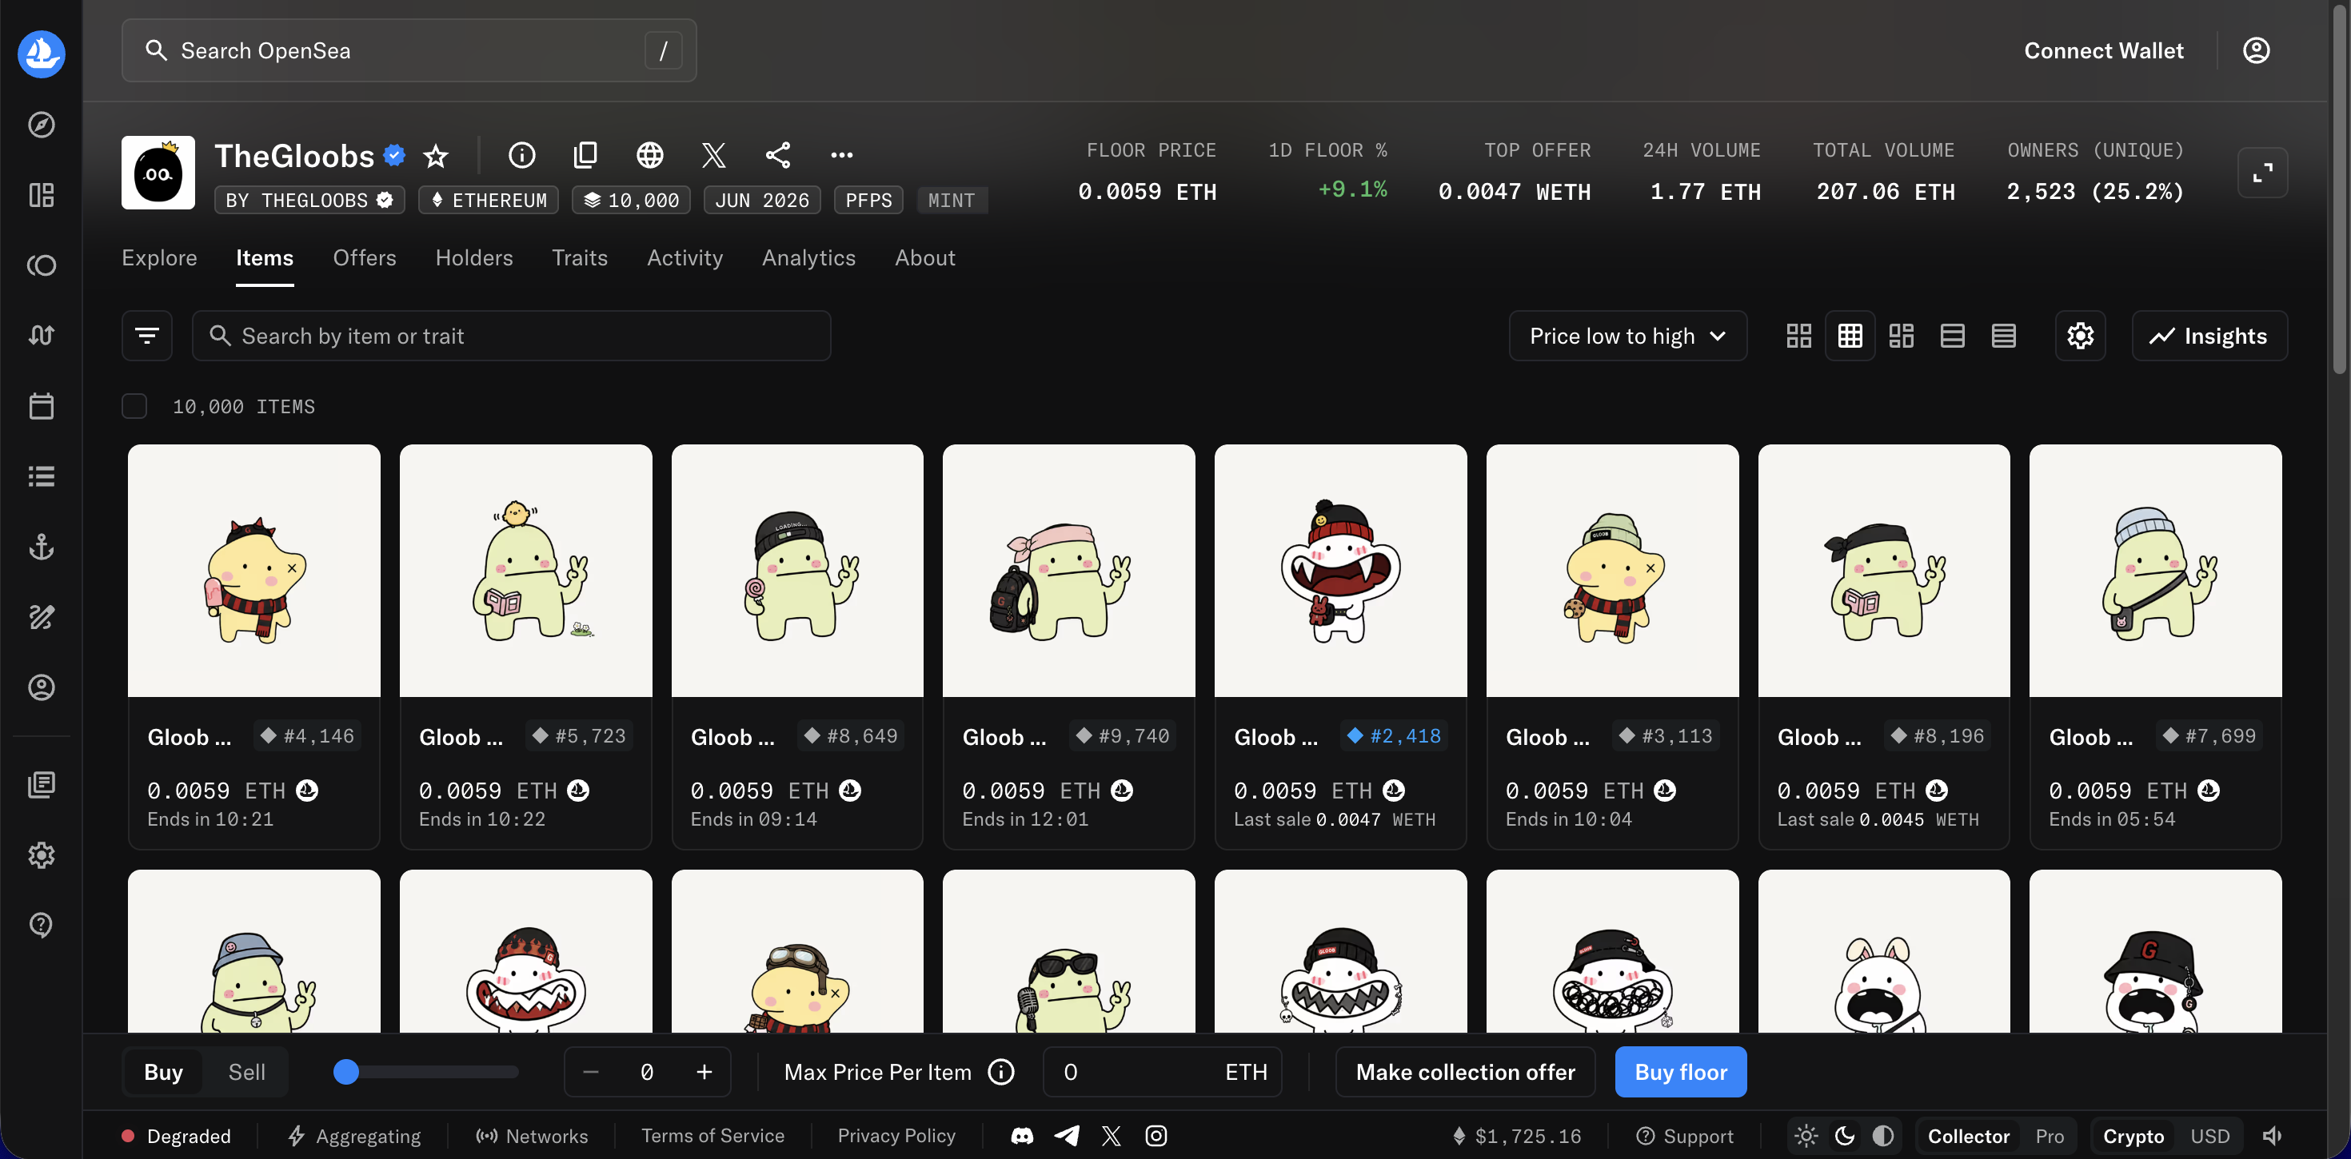
Task: Open the calendar icon in sidebar
Action: click(41, 406)
